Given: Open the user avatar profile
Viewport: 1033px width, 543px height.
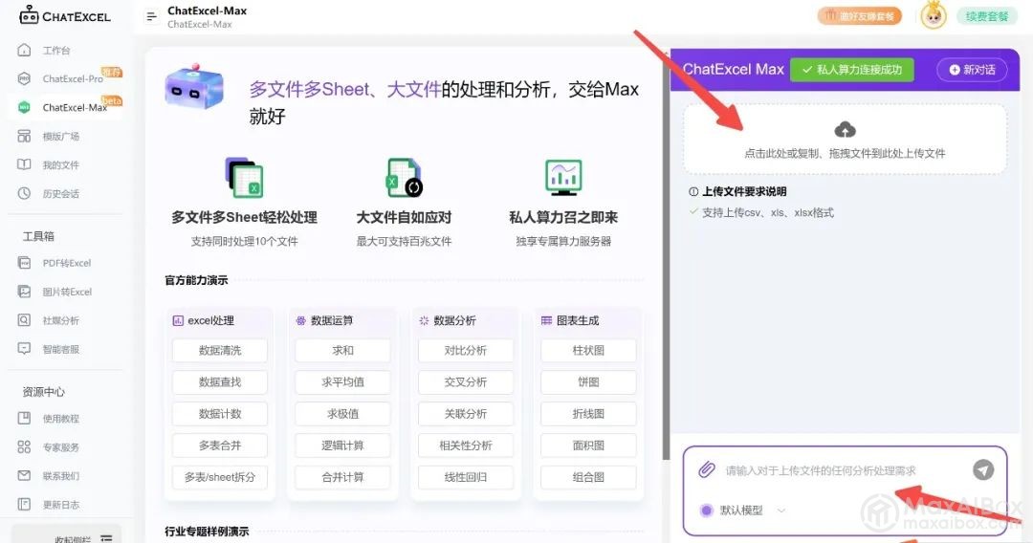Looking at the screenshot, I should (x=934, y=15).
